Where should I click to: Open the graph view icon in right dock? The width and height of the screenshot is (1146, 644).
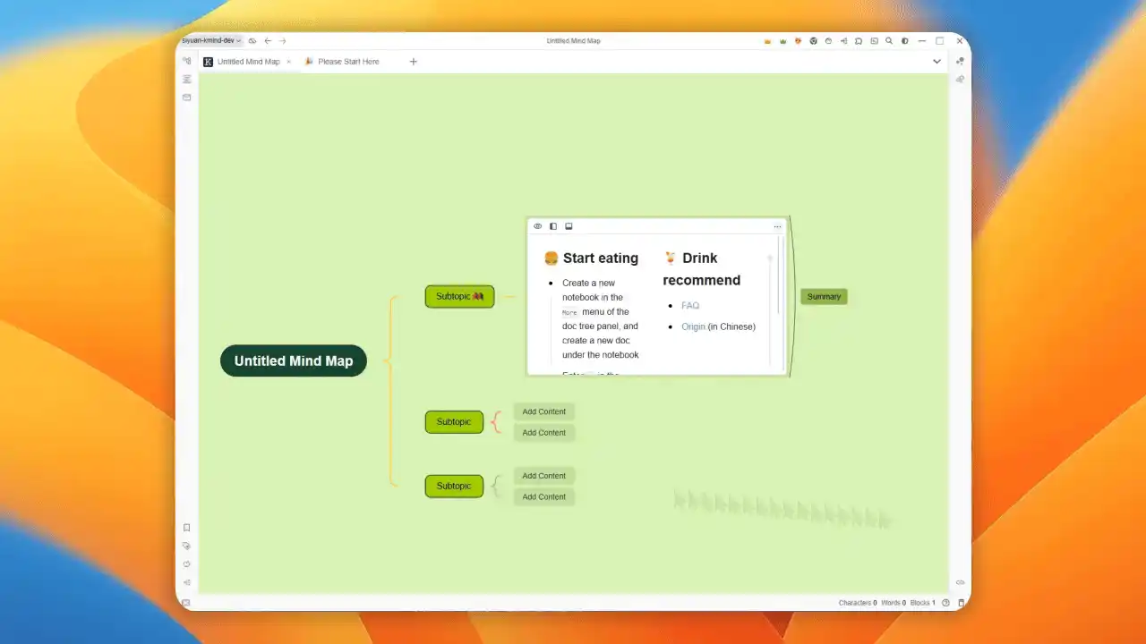(x=960, y=61)
